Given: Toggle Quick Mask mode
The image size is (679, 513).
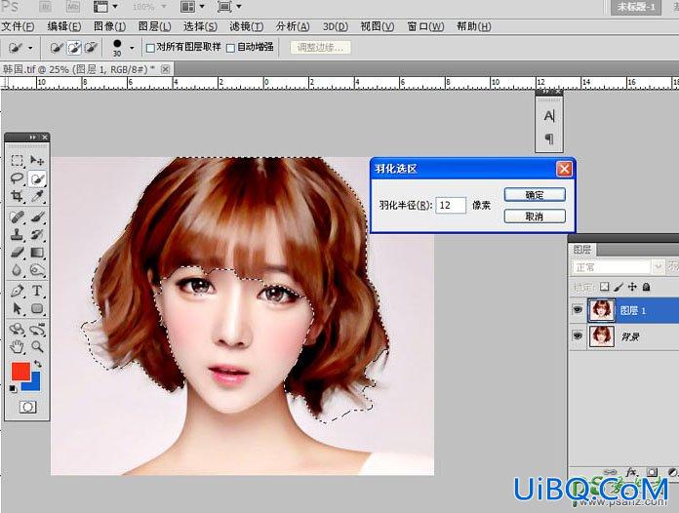Looking at the screenshot, I should (27, 407).
